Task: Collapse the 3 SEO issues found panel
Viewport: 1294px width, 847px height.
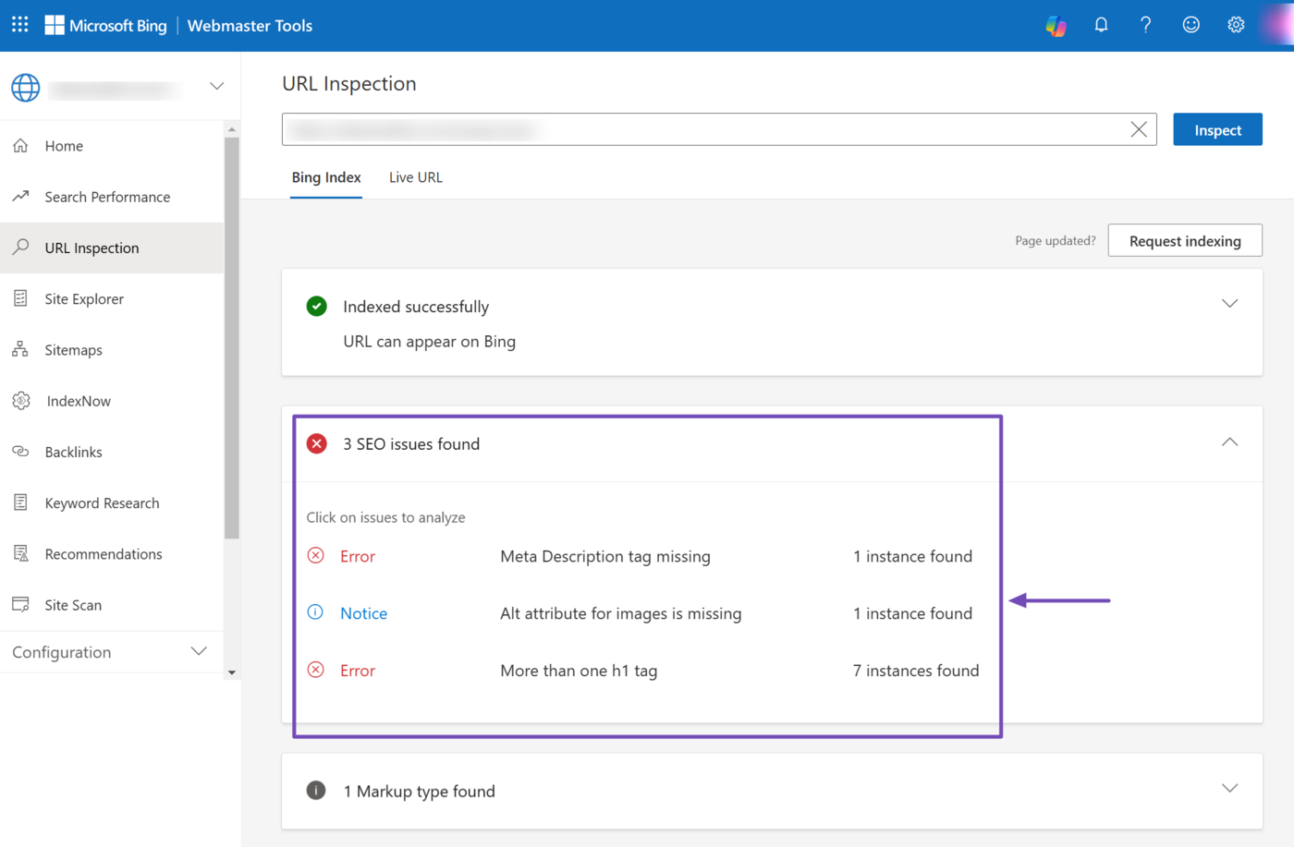Action: (x=1229, y=442)
